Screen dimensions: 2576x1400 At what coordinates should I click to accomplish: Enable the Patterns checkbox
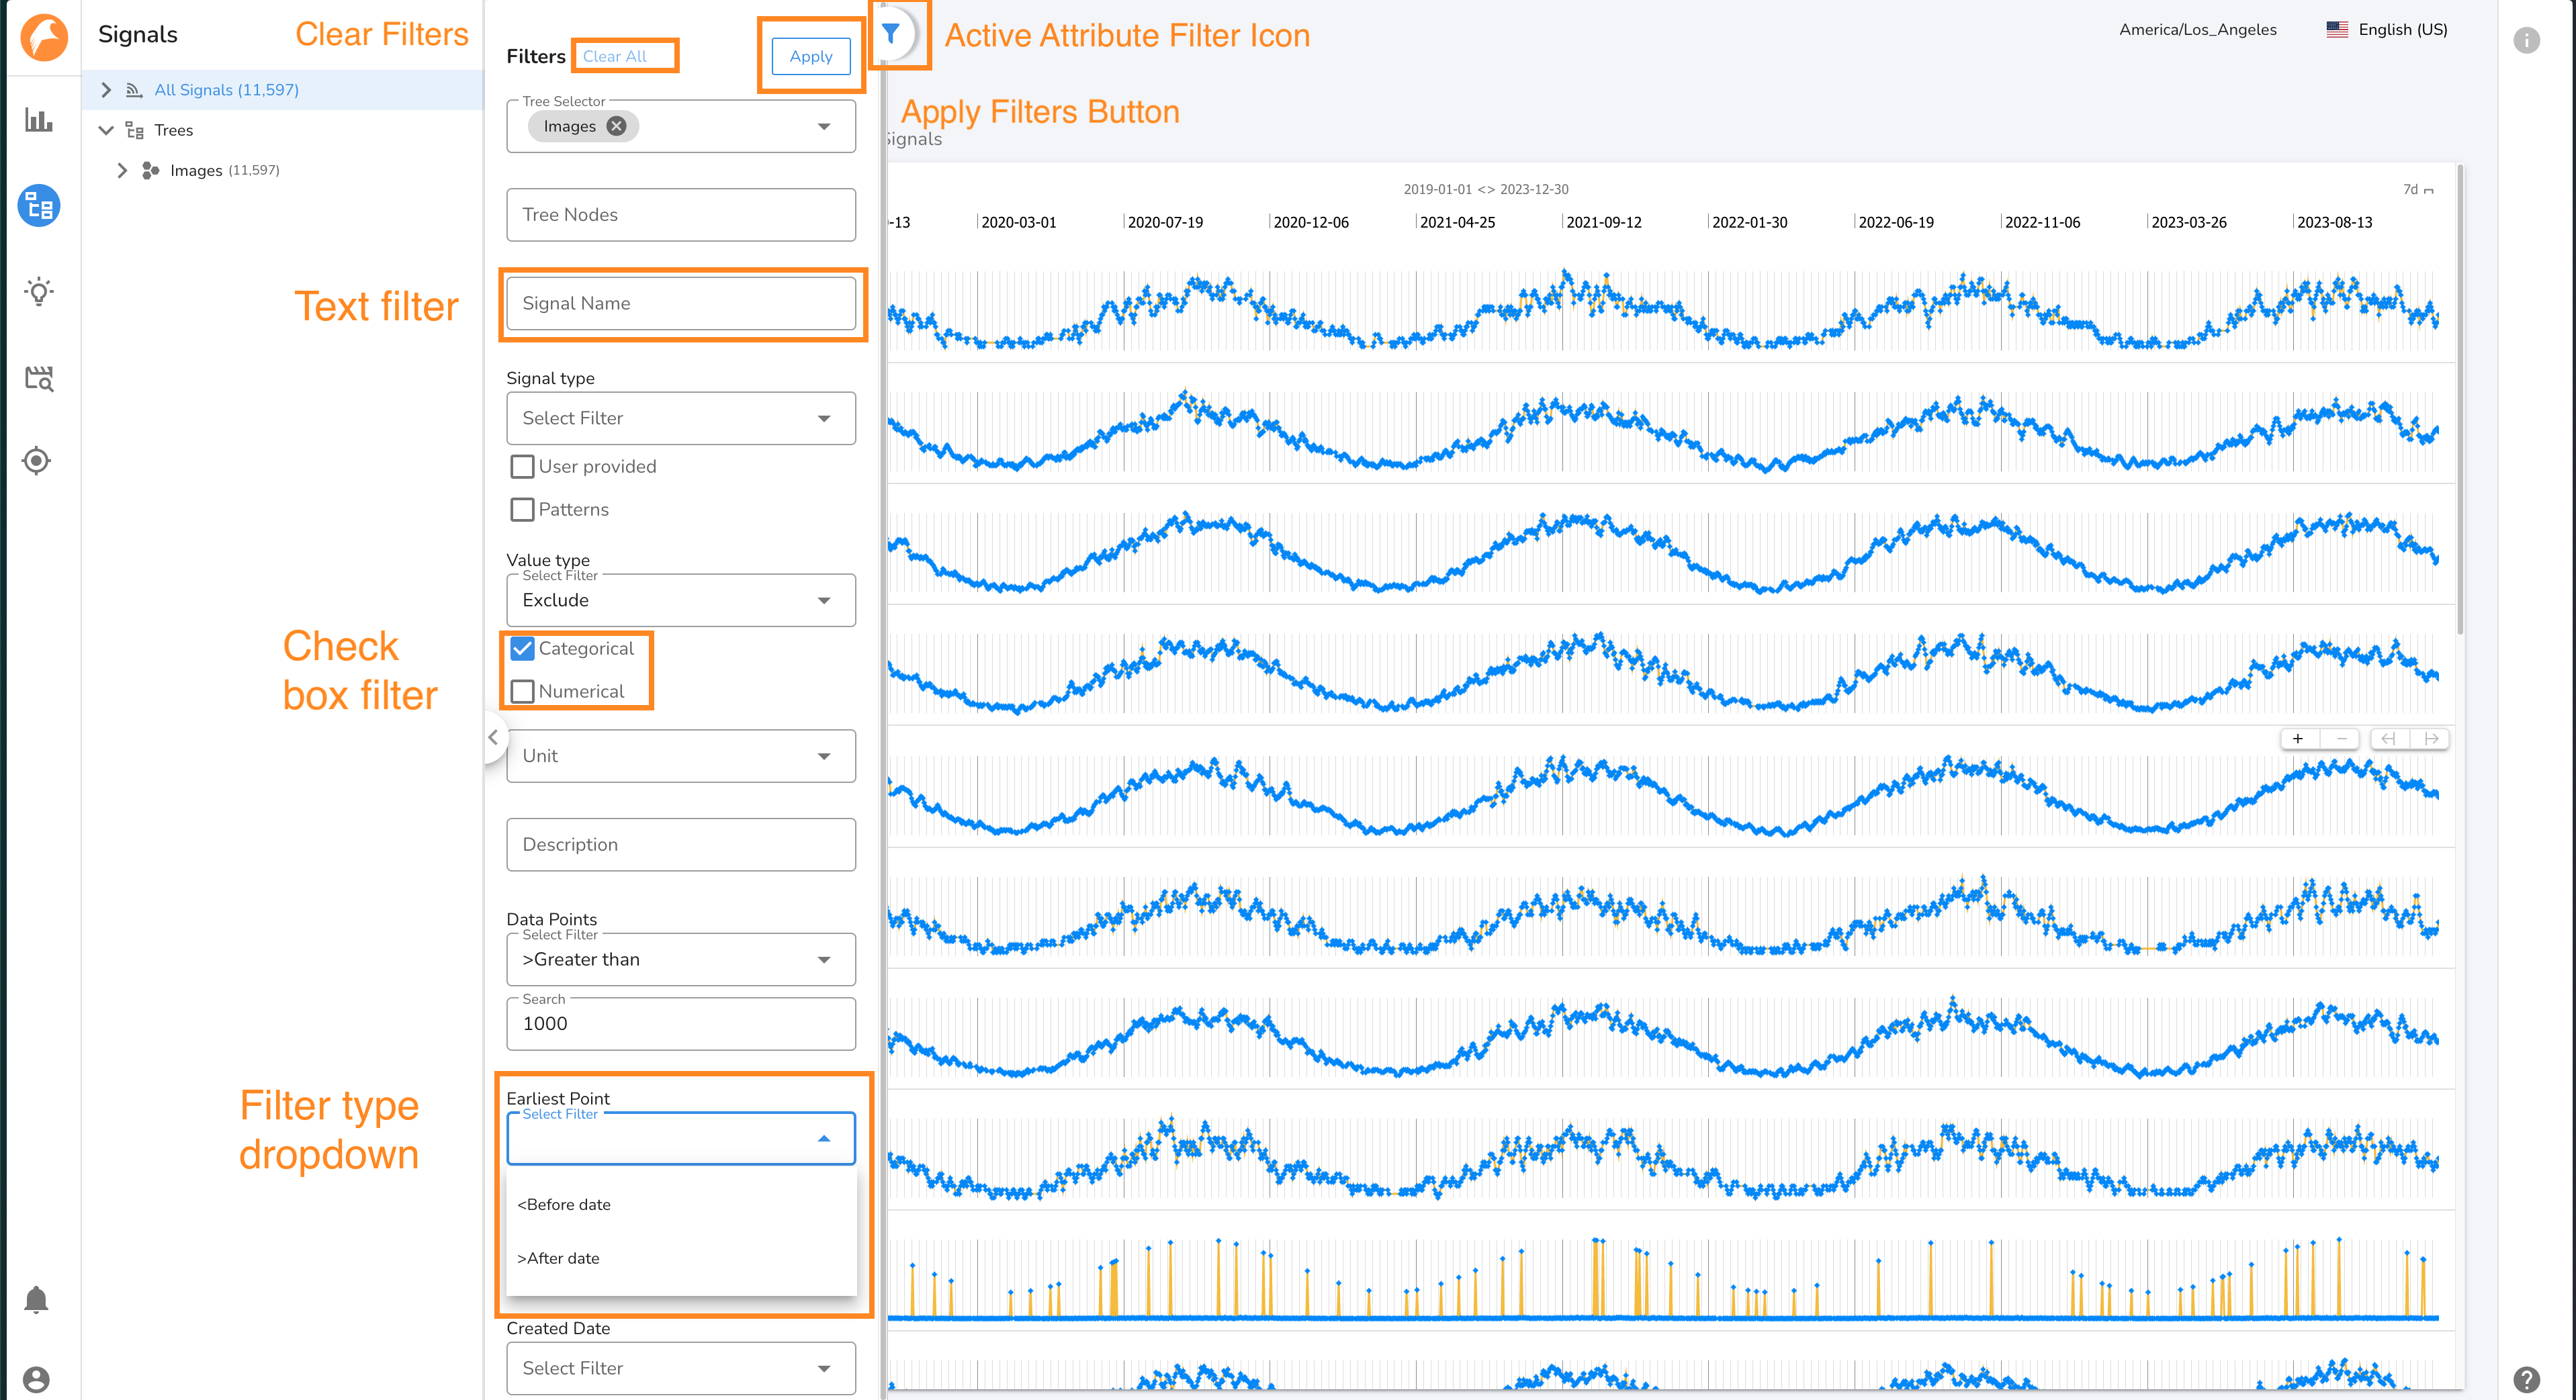pyautogui.click(x=522, y=510)
